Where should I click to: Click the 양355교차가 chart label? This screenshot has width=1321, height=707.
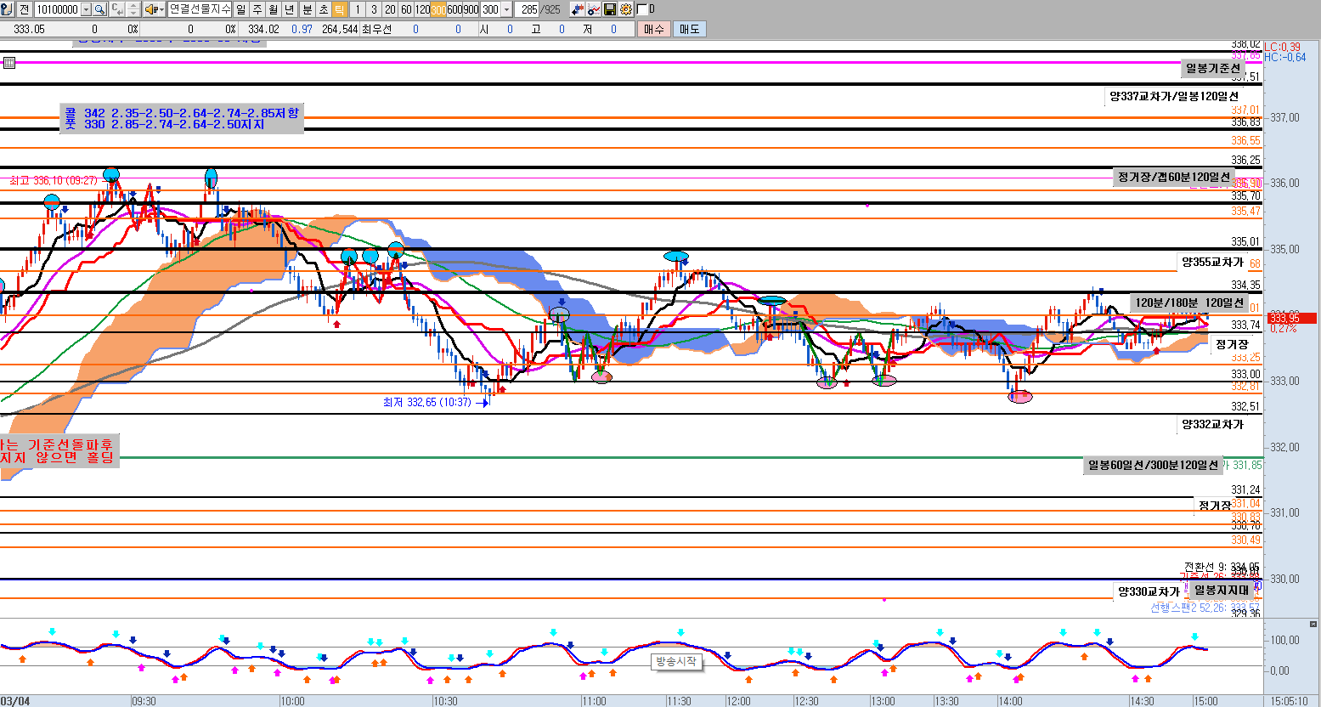pos(1212,262)
